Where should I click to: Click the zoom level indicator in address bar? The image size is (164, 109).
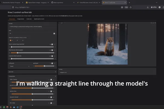point(126,7)
